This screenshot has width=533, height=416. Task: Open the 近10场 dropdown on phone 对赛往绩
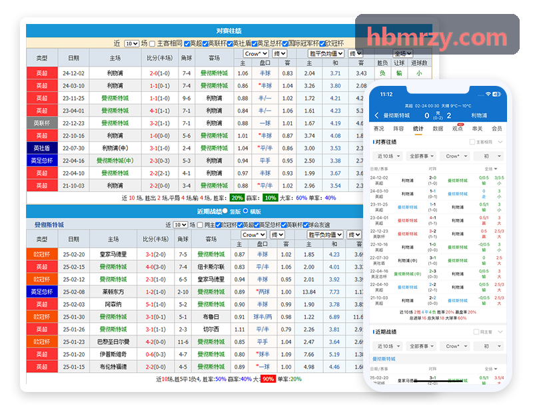click(x=388, y=156)
